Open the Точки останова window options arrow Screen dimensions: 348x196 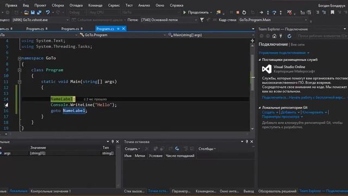pos(242,142)
